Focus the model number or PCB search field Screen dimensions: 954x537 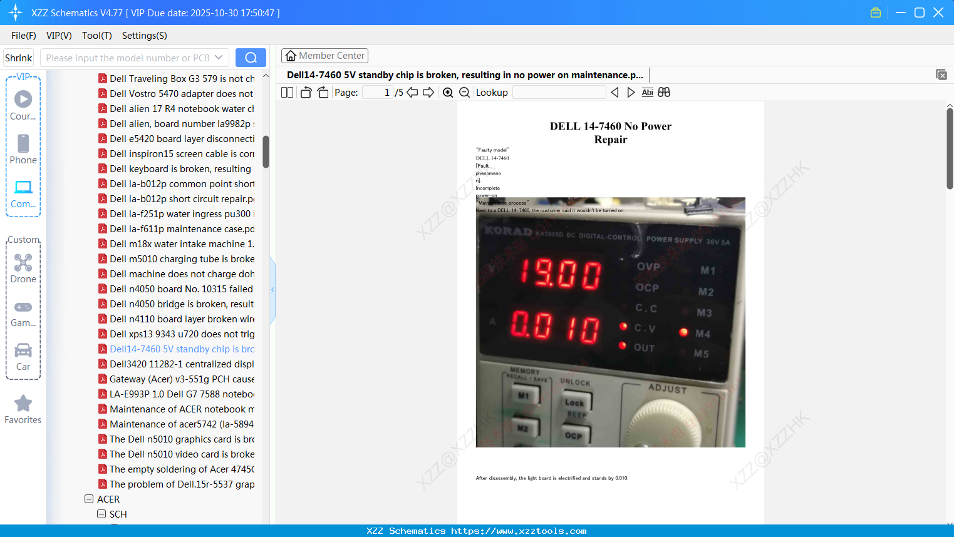coord(128,58)
